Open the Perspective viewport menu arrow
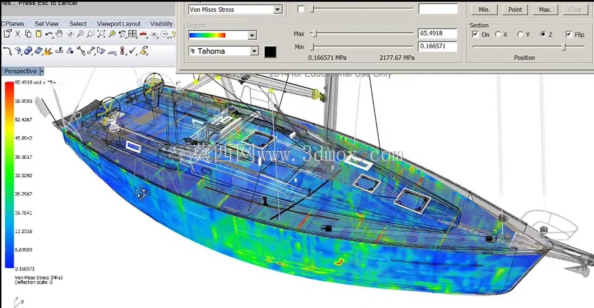 (x=42, y=71)
